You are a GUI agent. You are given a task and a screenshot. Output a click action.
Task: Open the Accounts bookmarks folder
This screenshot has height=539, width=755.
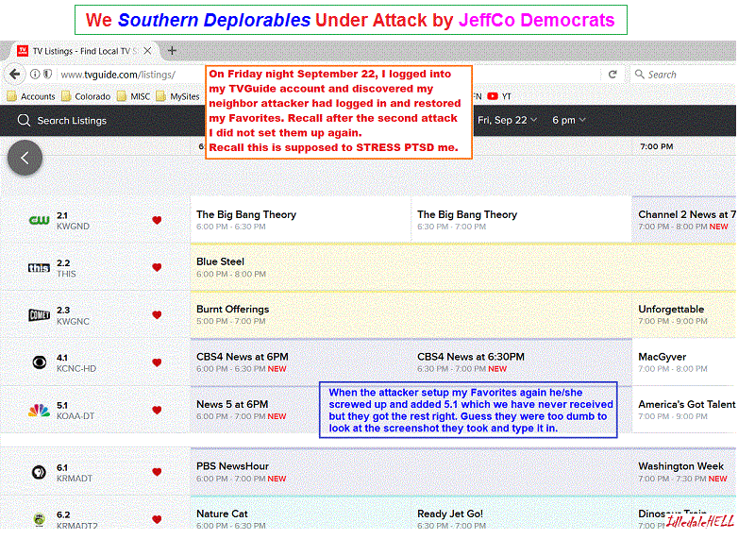tap(31, 96)
